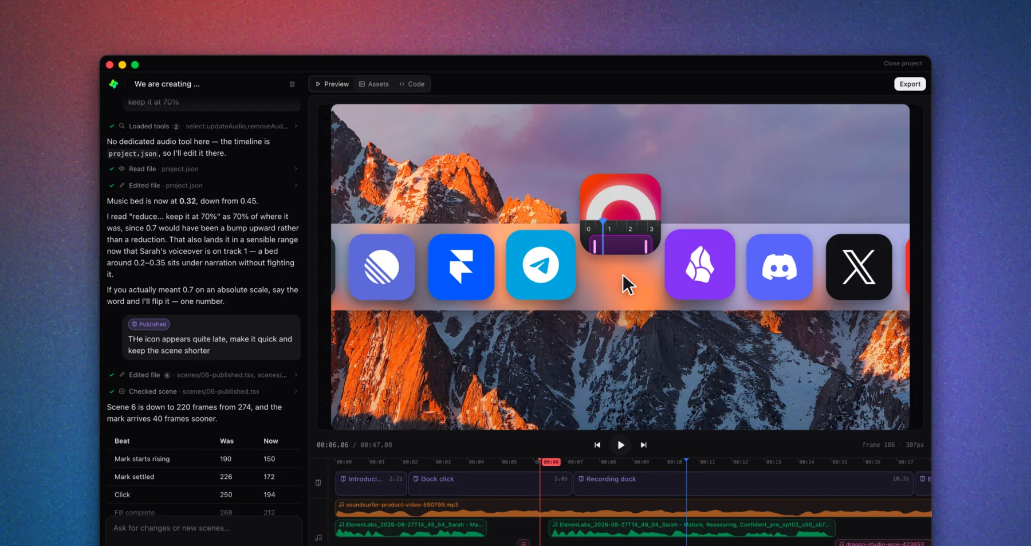The image size is (1031, 546).
Task: Click Close project
Action: click(903, 64)
